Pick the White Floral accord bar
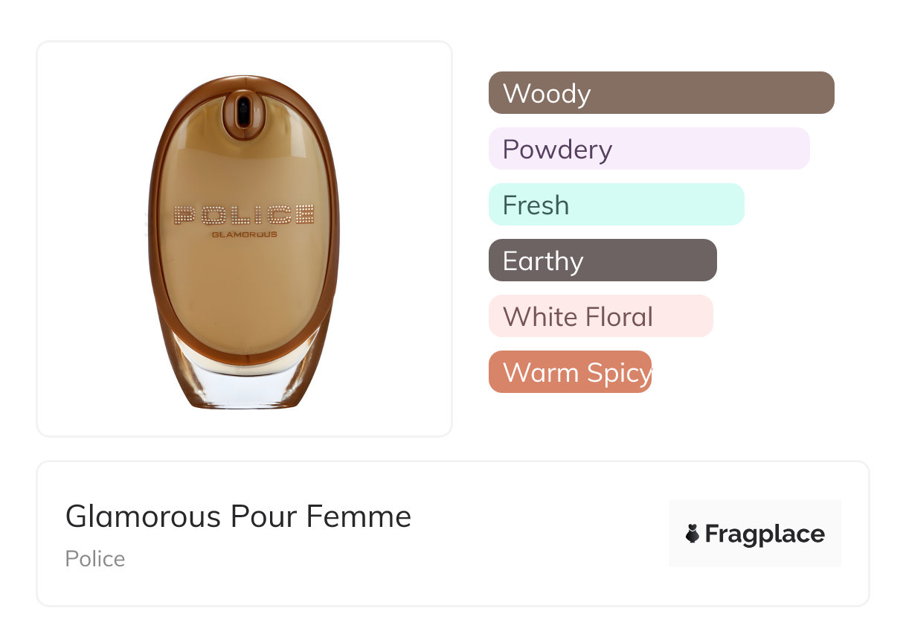 (600, 316)
